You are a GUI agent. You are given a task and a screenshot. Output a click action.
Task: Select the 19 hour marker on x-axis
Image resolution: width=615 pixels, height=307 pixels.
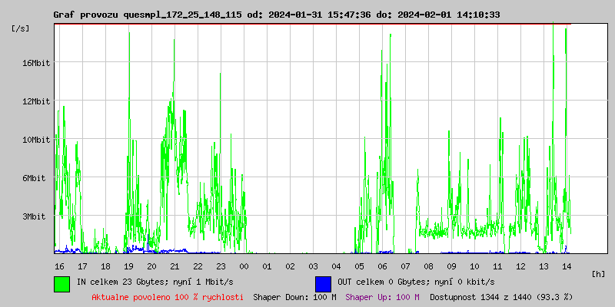click(128, 266)
